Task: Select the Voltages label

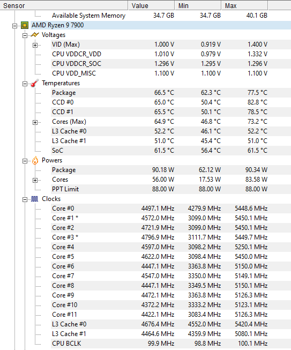Action: [x=54, y=35]
